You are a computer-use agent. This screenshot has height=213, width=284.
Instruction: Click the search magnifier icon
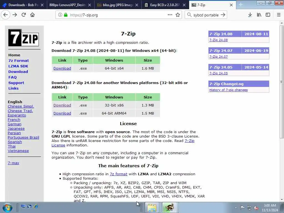click(189, 15)
